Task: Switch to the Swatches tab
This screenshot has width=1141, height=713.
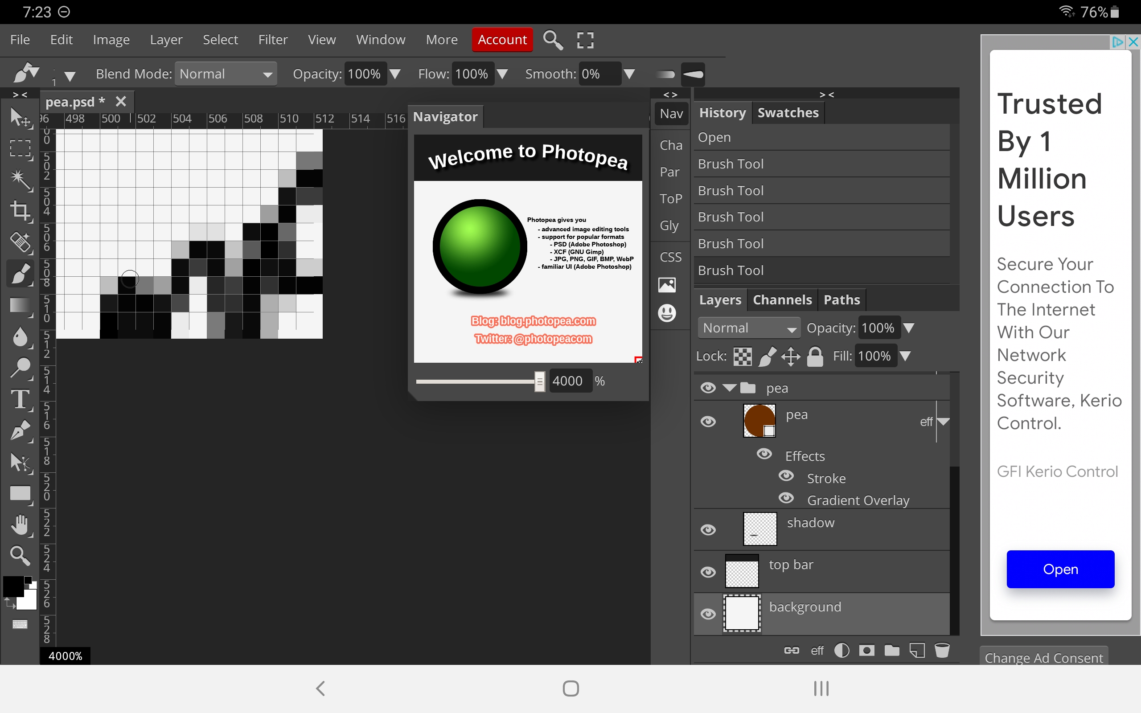Action: tap(788, 113)
